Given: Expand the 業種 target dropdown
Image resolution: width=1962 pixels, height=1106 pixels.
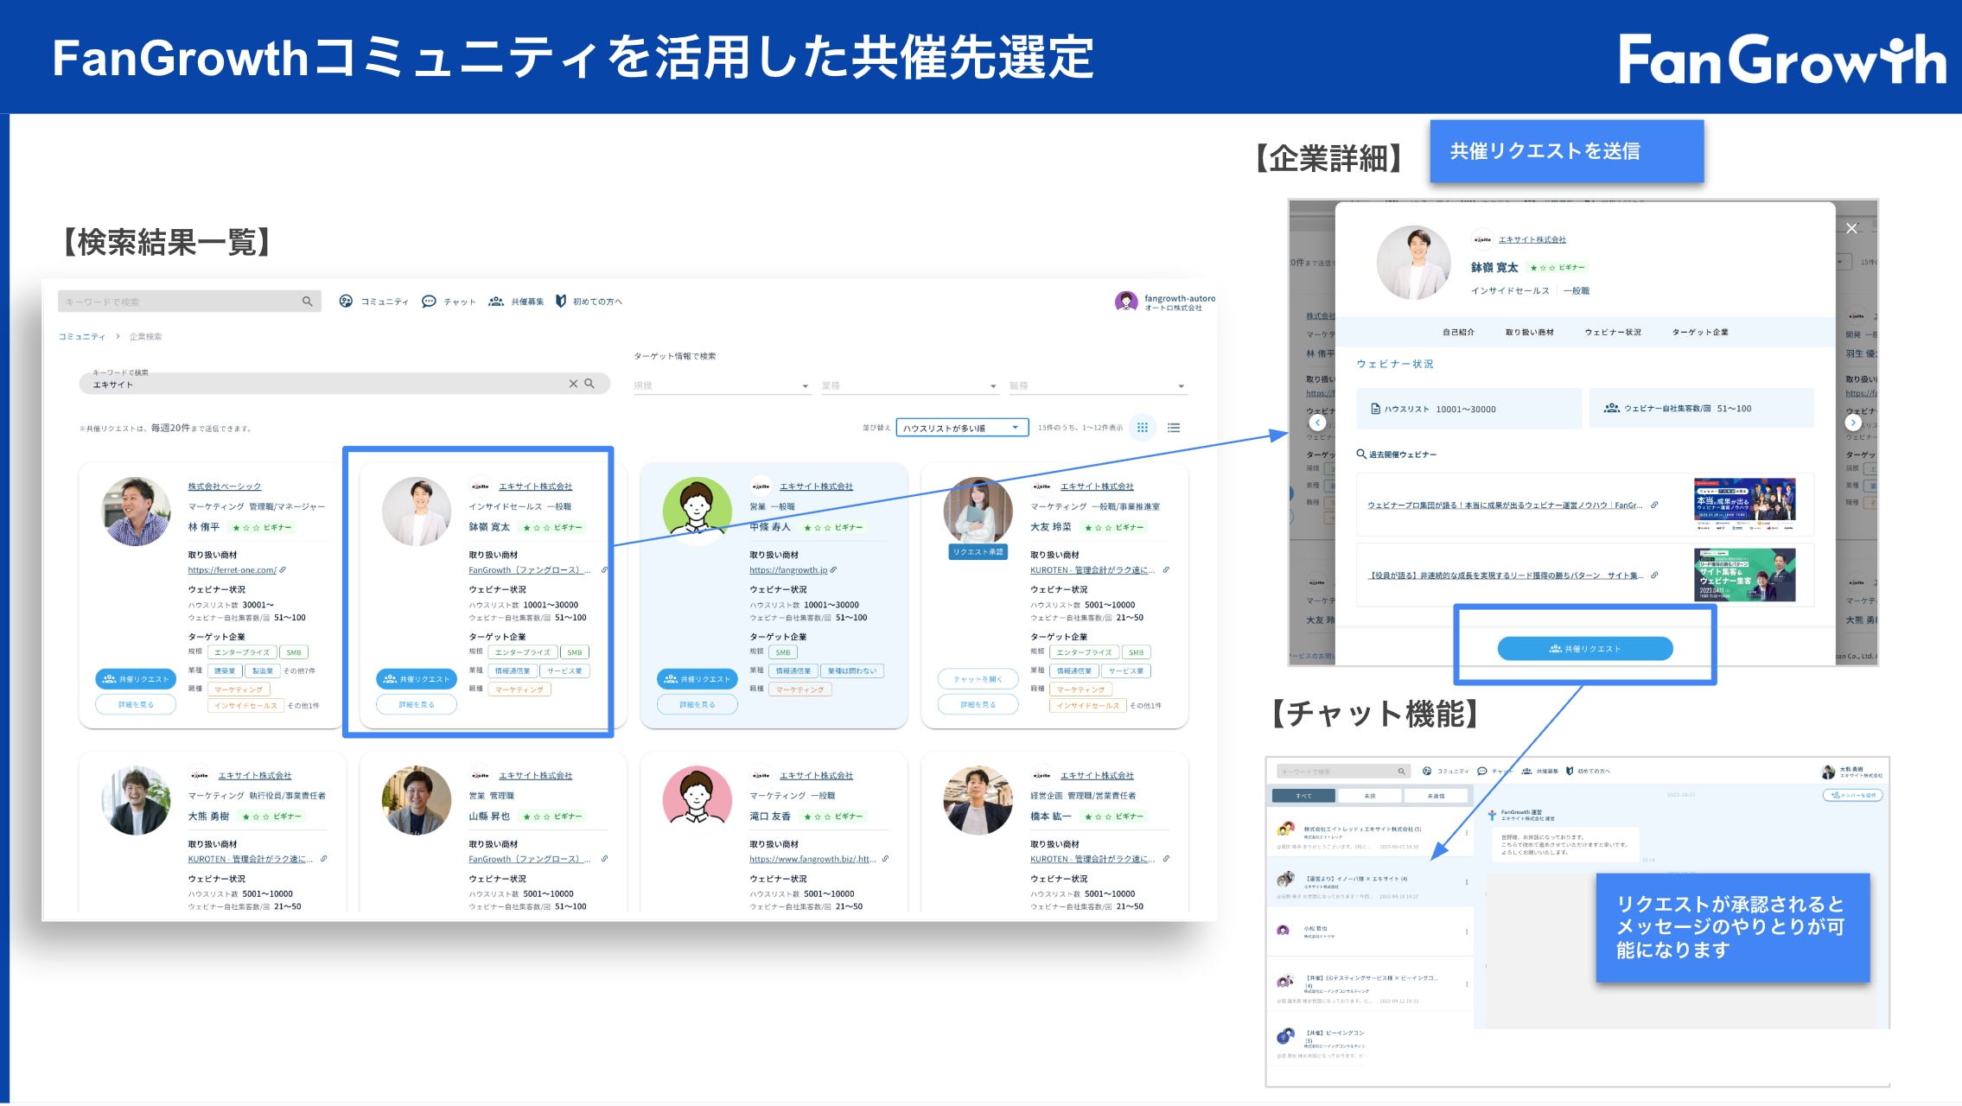Looking at the screenshot, I should point(909,385).
